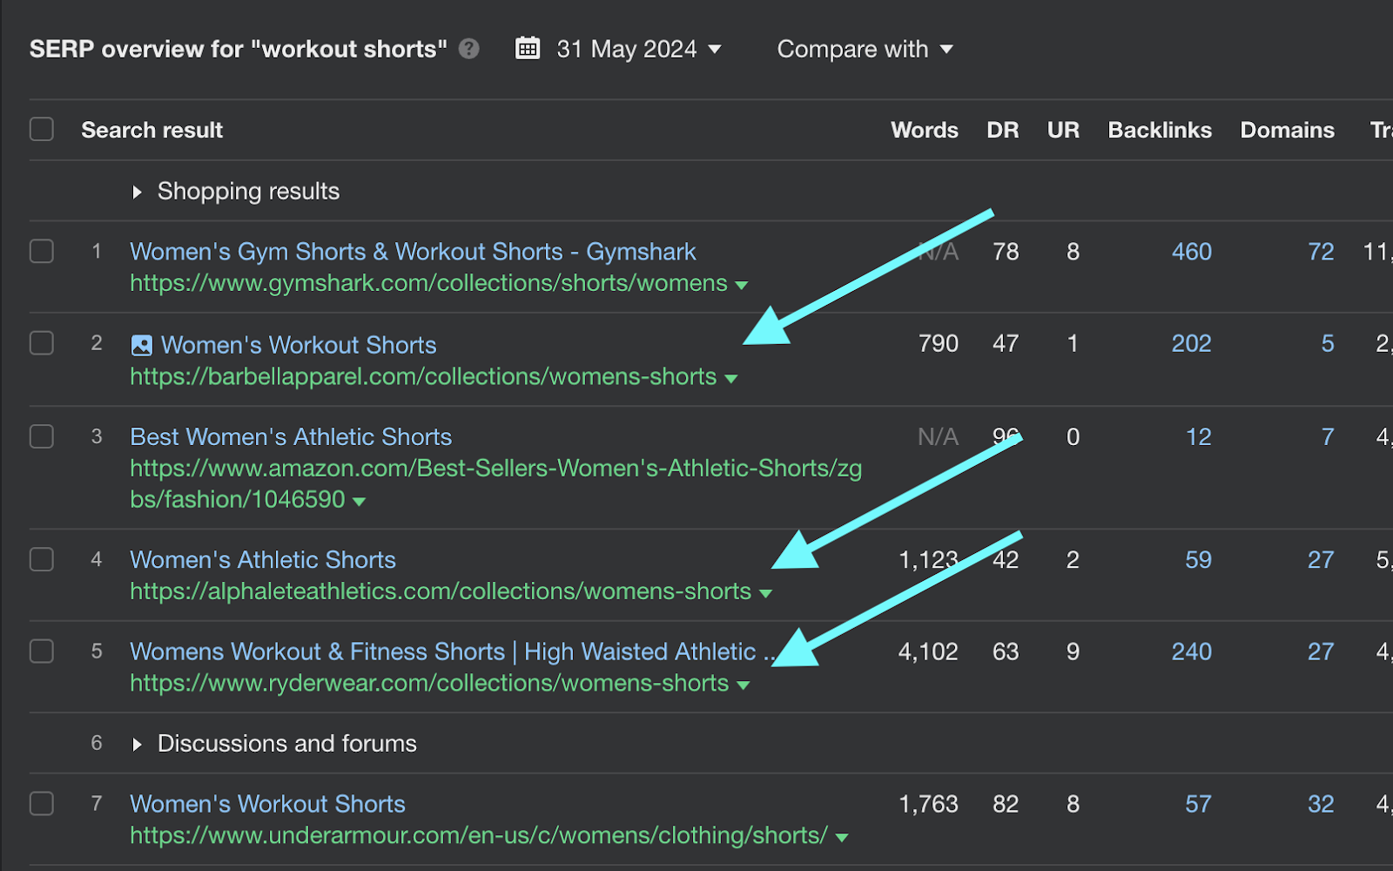Click the DR value 82 for Under Armour
1393x871 pixels.
pos(1006,804)
